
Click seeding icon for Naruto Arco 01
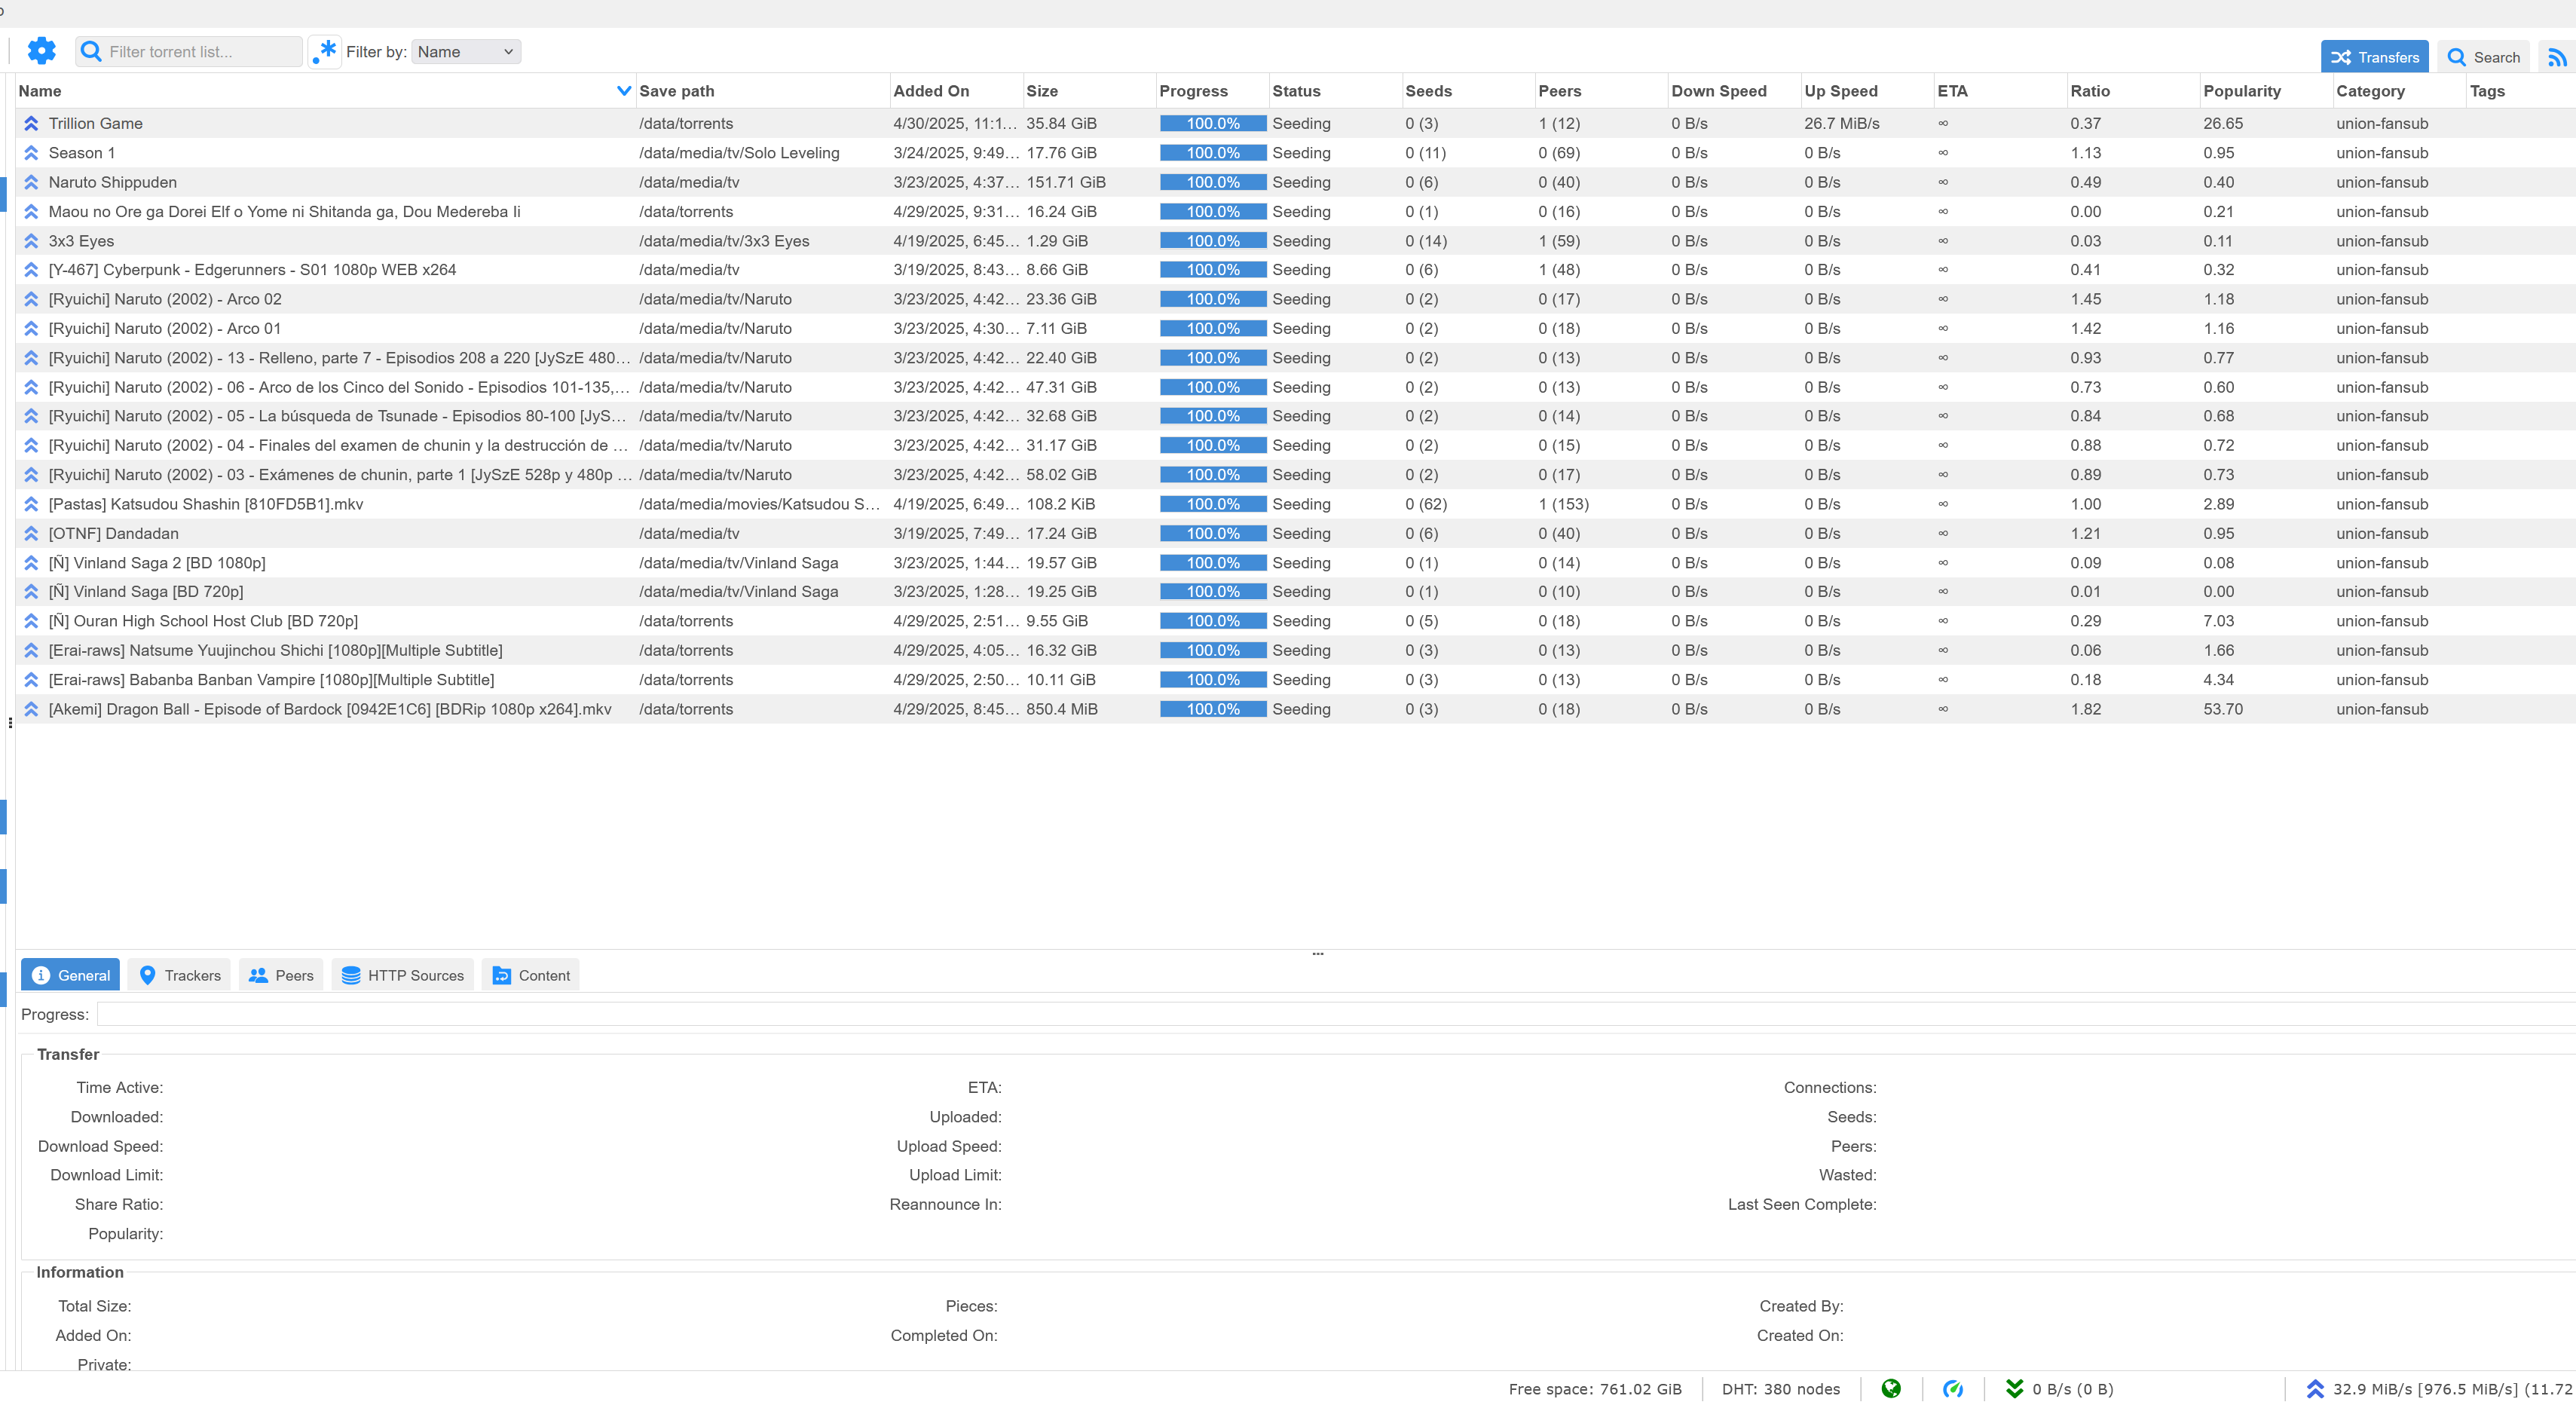pos(31,328)
